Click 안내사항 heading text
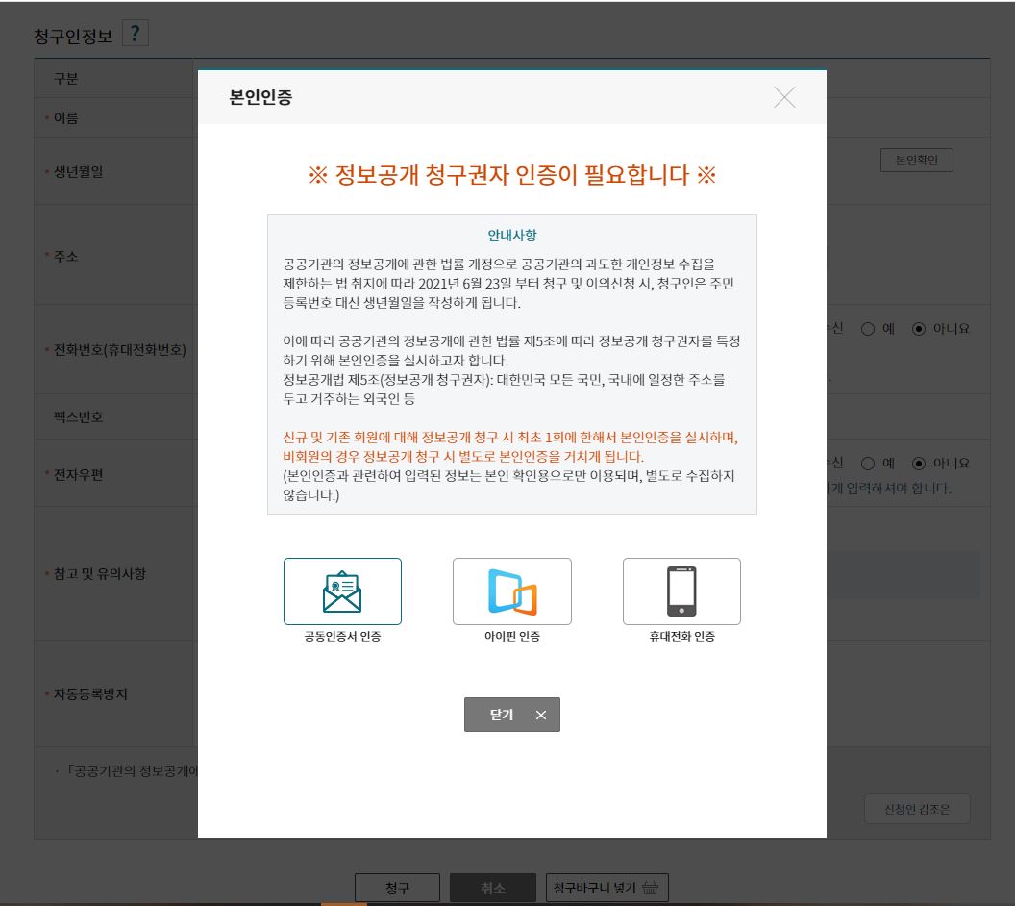This screenshot has height=906, width=1015. (x=512, y=235)
